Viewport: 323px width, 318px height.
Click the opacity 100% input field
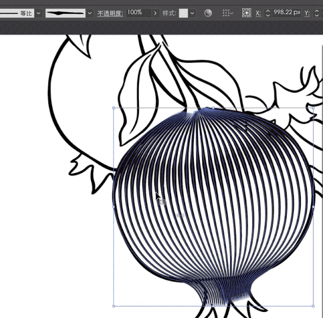(x=138, y=13)
